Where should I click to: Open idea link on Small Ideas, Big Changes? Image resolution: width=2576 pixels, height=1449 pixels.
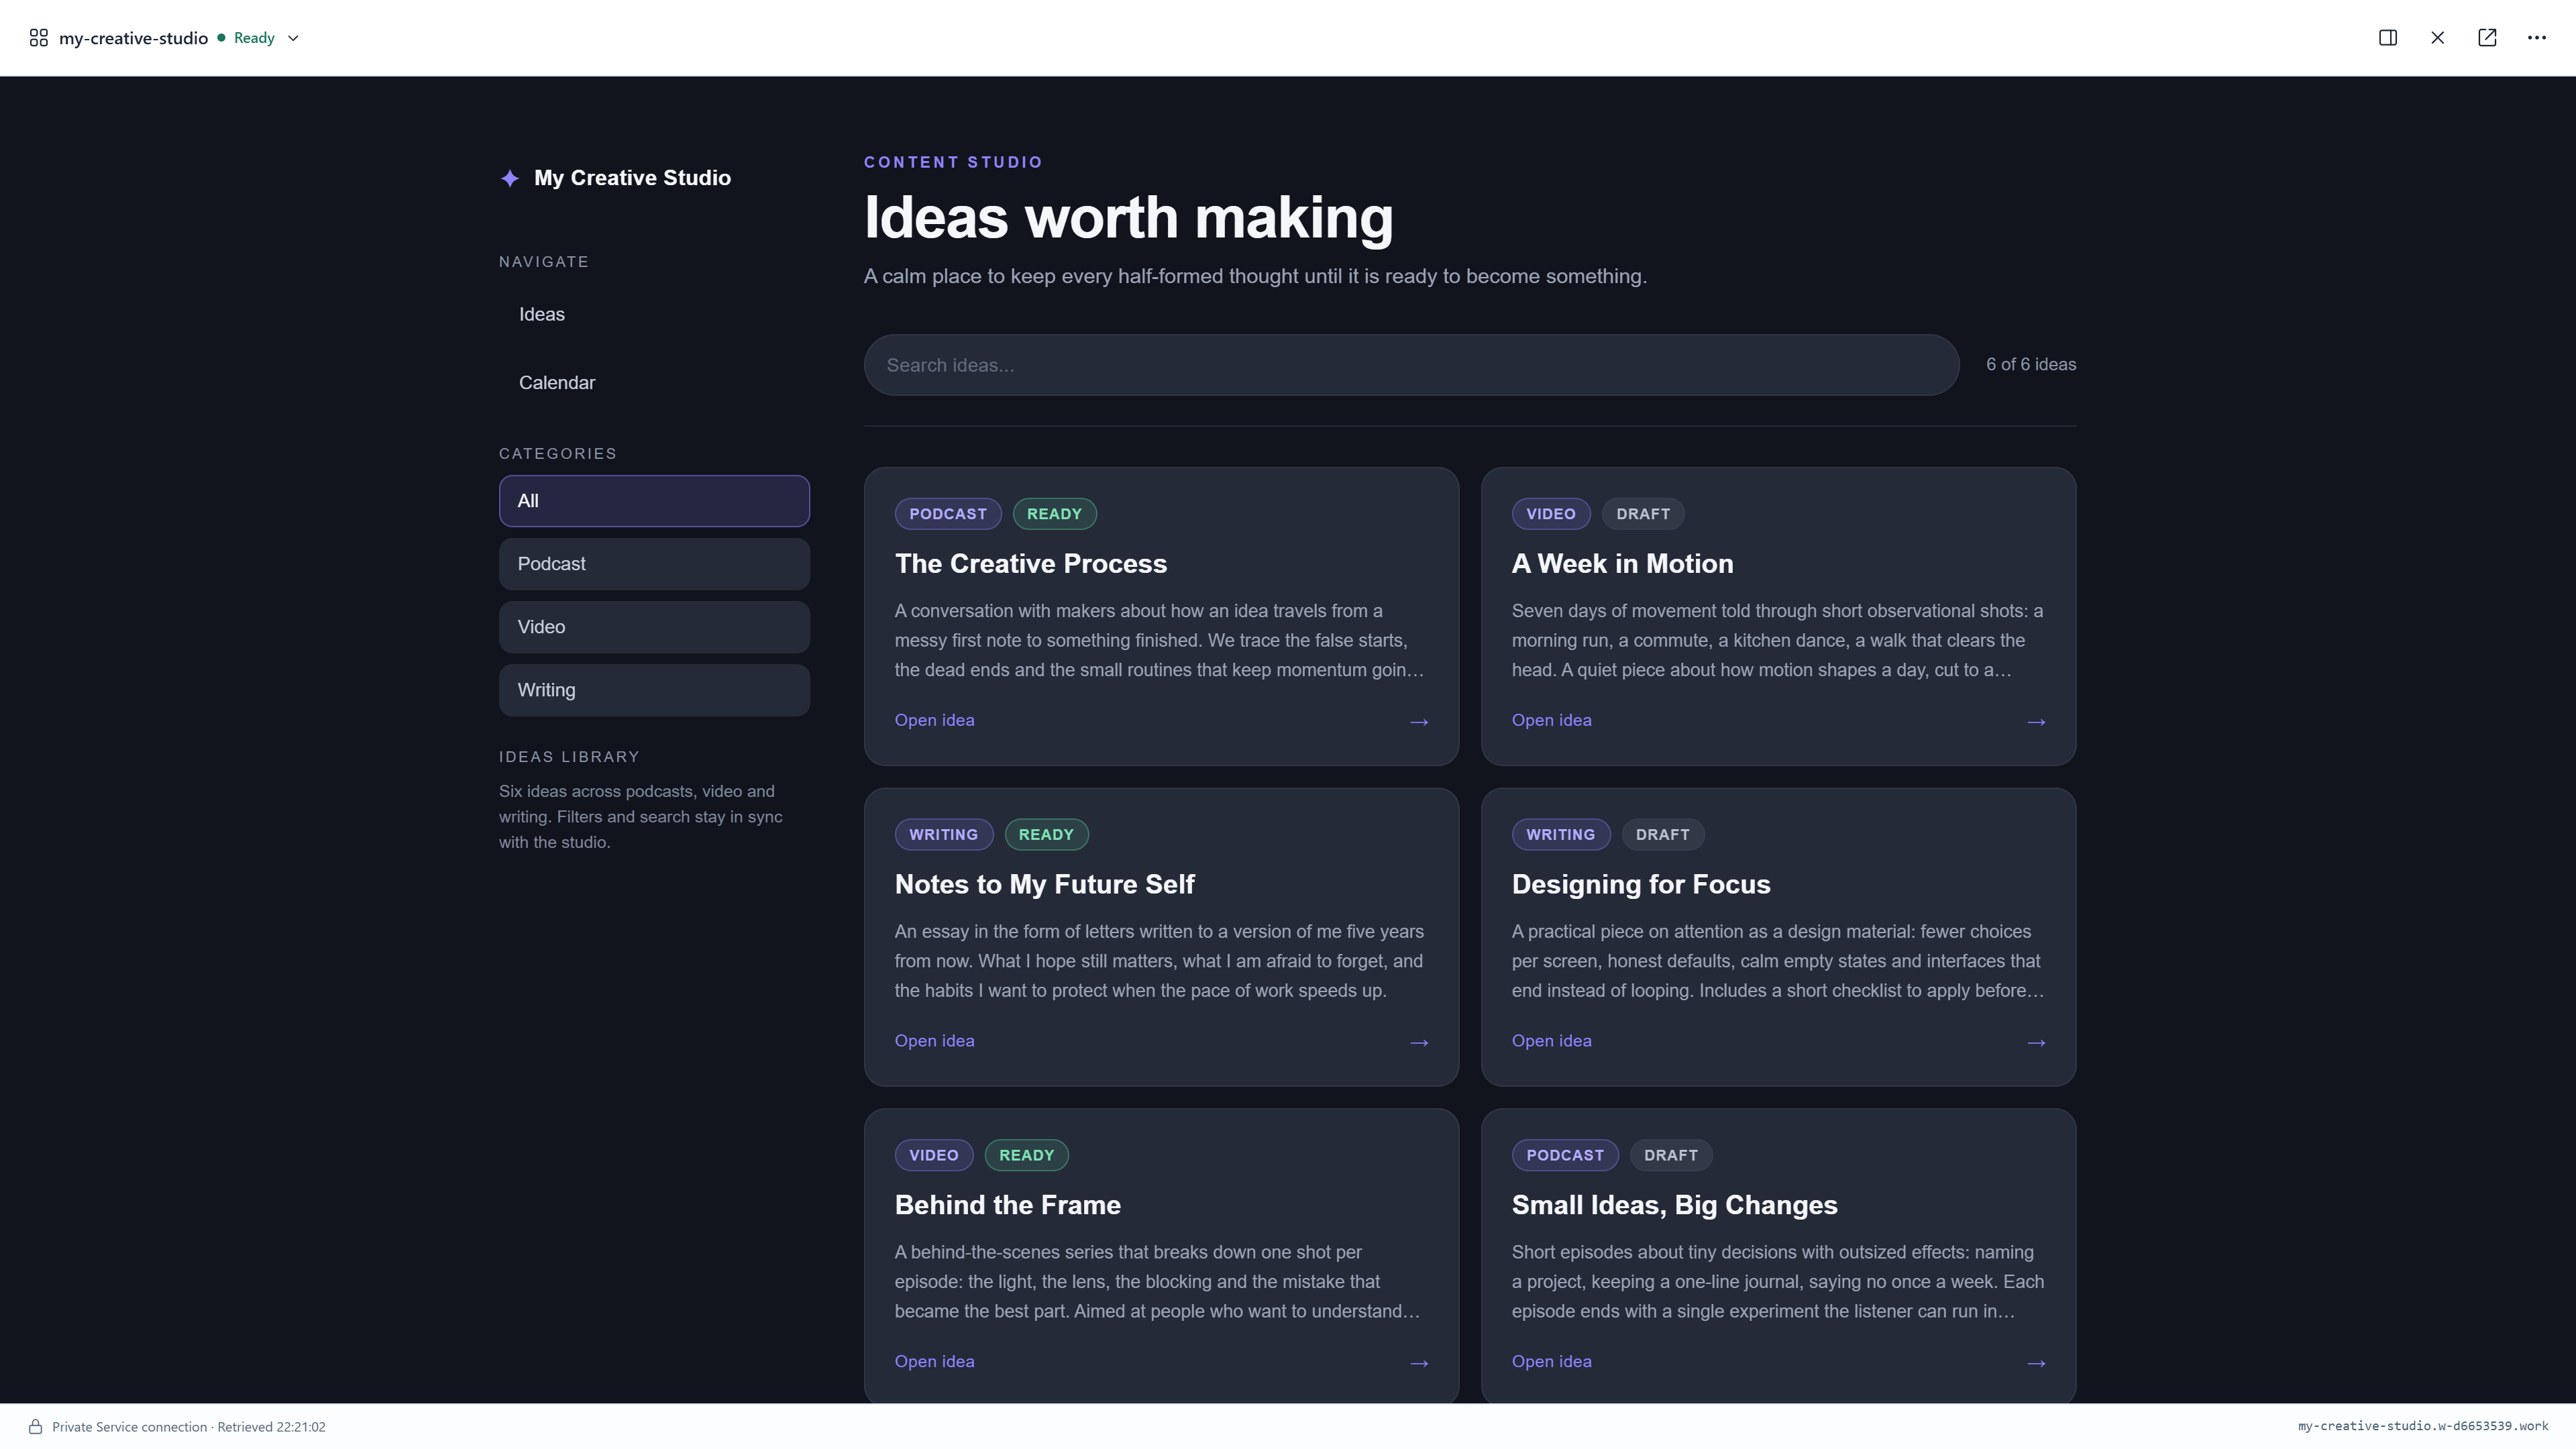(1551, 1361)
